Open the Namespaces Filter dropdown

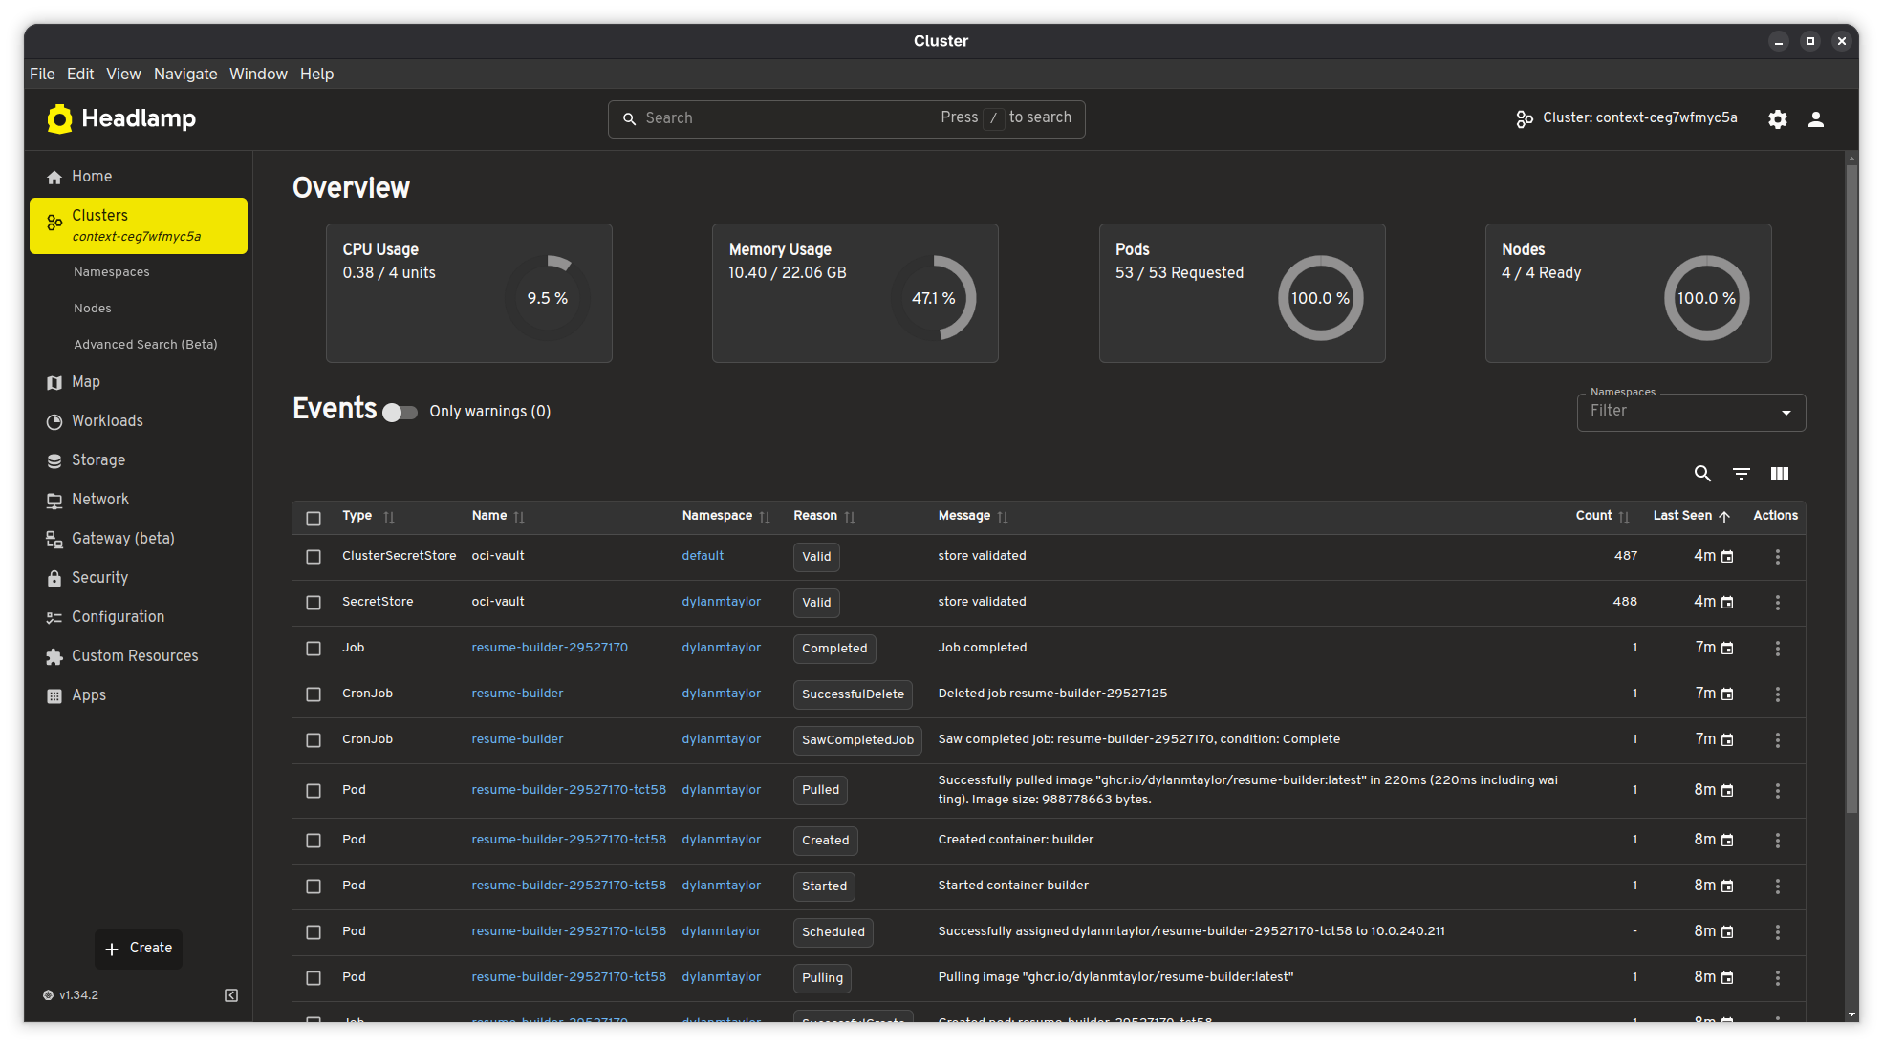point(1690,412)
